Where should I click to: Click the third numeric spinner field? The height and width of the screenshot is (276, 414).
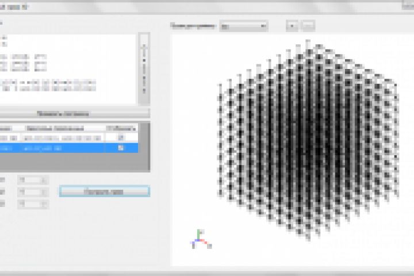[x=33, y=204]
